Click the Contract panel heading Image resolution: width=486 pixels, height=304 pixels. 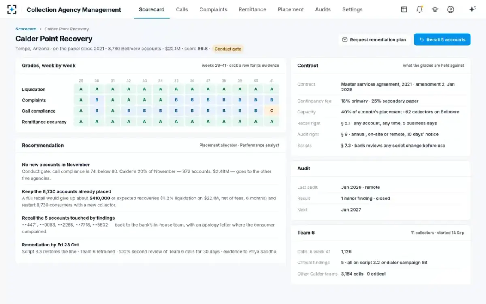click(x=308, y=66)
